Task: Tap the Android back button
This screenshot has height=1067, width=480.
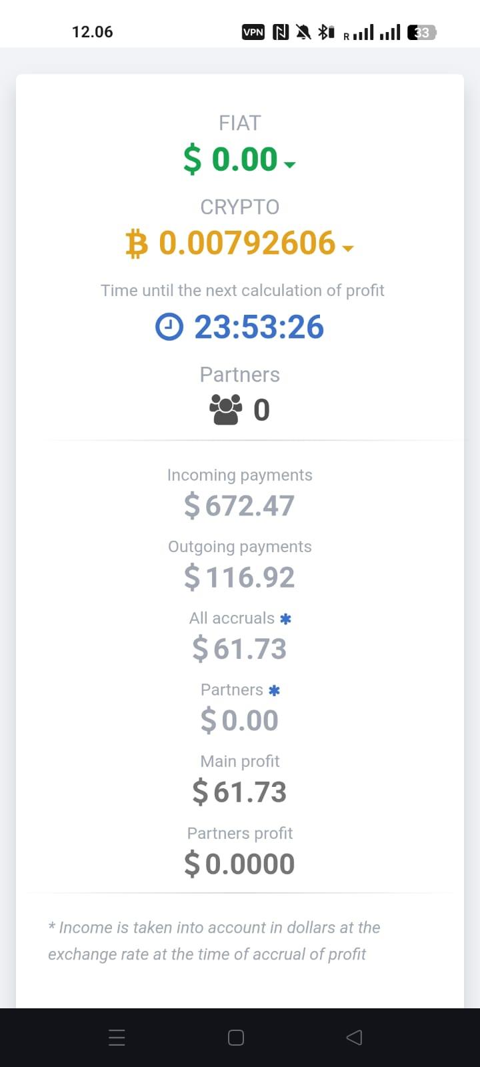Action: pos(355,1038)
